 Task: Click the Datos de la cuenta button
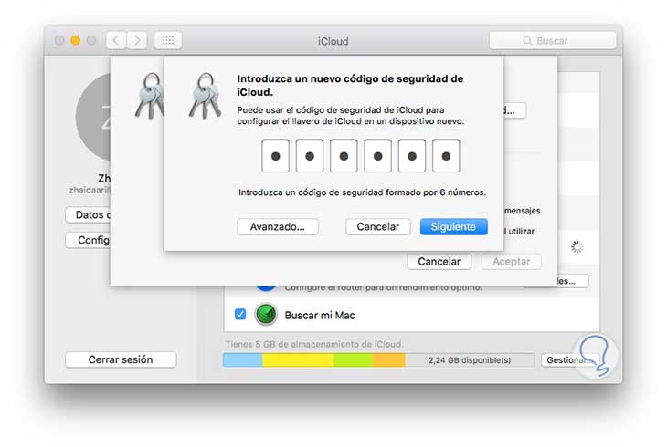(89, 214)
